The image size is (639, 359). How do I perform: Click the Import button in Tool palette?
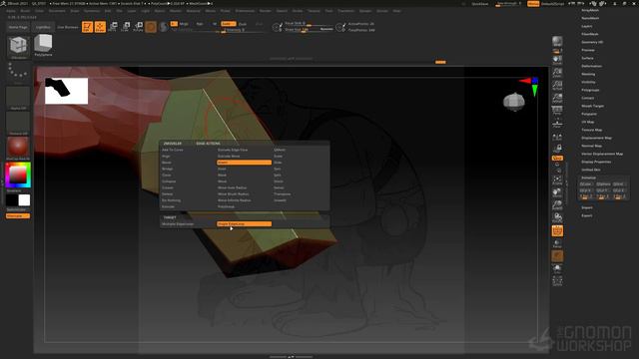(x=586, y=207)
